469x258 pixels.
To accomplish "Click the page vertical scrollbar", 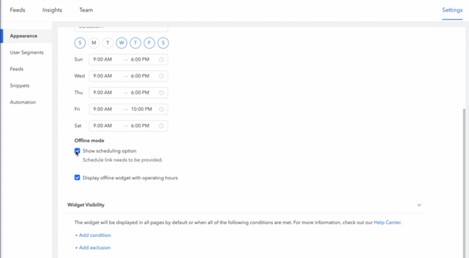I will click(x=464, y=182).
